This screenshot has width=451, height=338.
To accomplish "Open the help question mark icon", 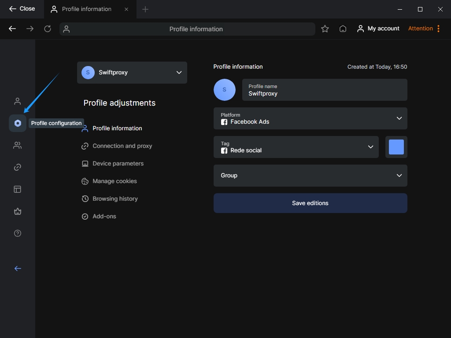I will coord(18,233).
